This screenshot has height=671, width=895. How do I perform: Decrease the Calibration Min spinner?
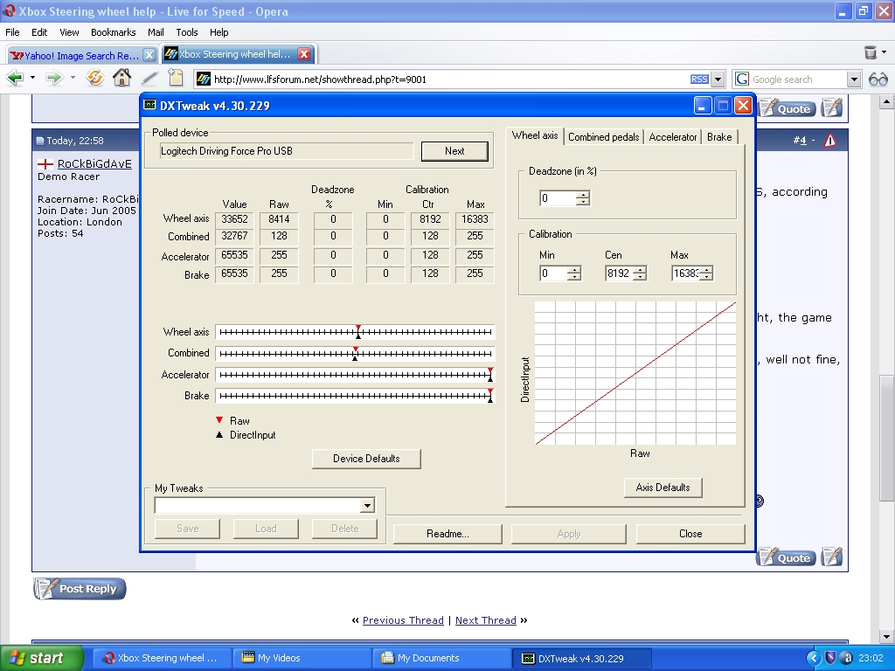pyautogui.click(x=574, y=277)
